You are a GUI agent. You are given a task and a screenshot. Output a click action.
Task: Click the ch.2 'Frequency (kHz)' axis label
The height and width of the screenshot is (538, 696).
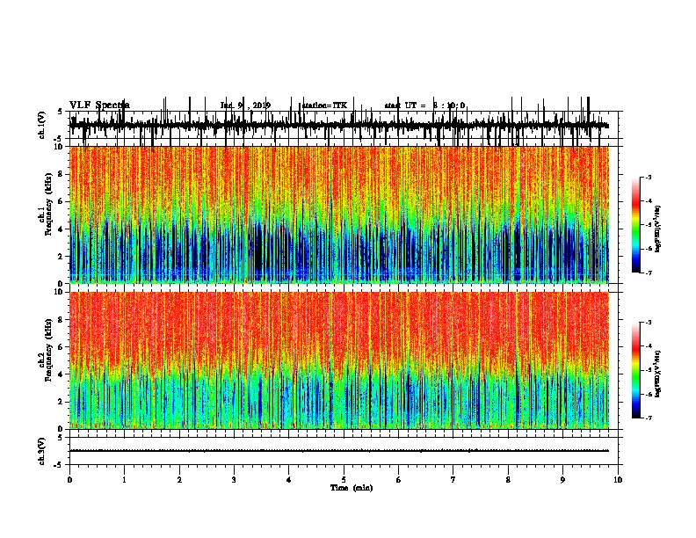48,349
